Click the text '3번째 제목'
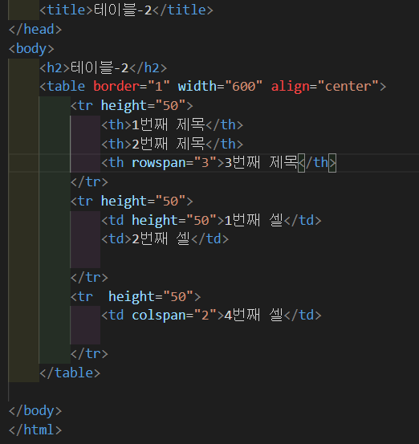 [x=261, y=163]
